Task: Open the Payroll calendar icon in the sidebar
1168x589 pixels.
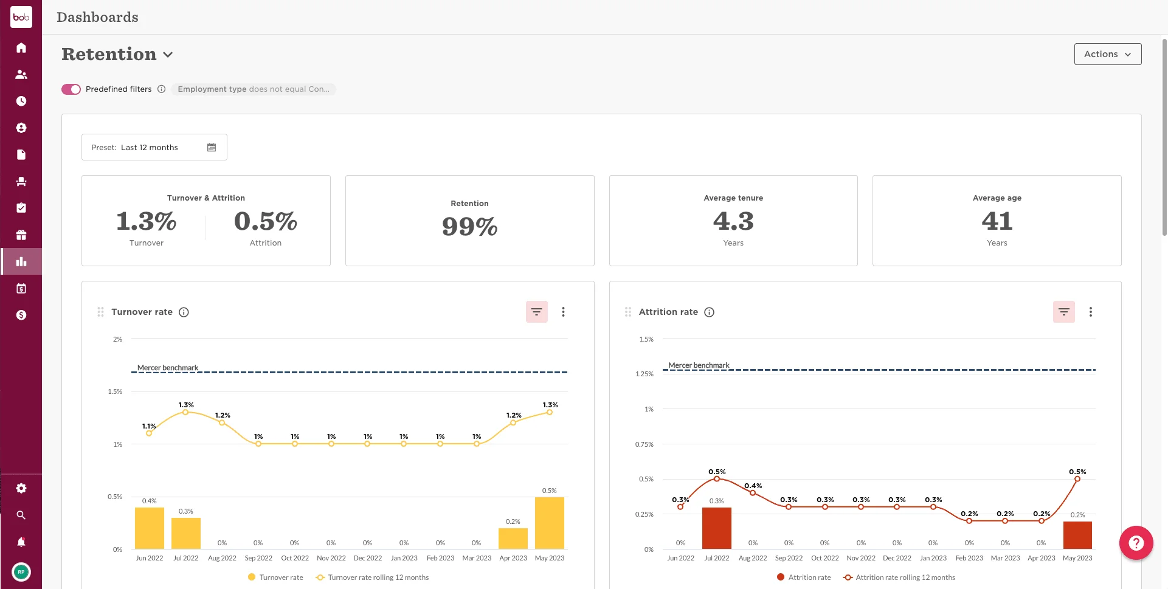Action: (x=21, y=288)
